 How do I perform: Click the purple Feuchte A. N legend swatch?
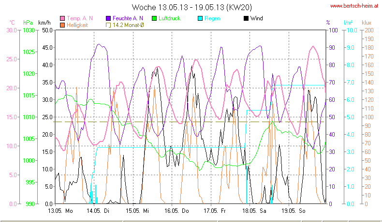tap(108, 18)
